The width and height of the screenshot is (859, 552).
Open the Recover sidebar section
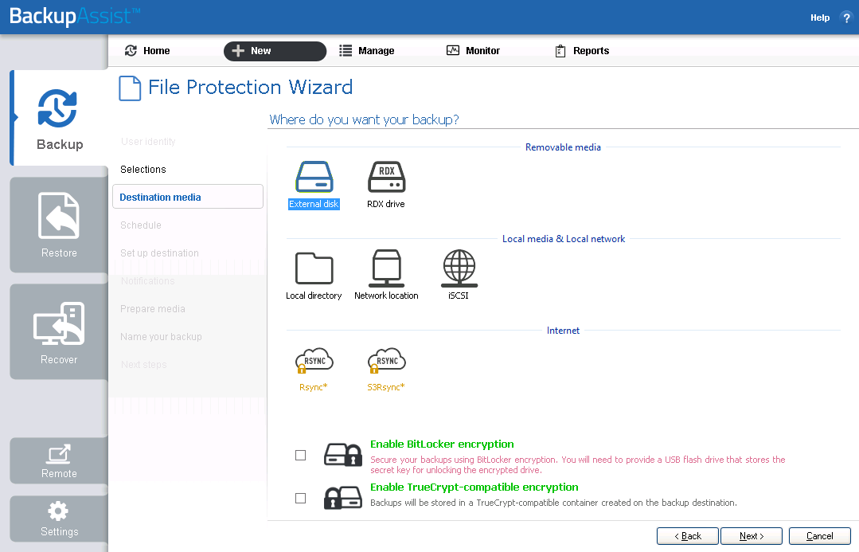59,331
